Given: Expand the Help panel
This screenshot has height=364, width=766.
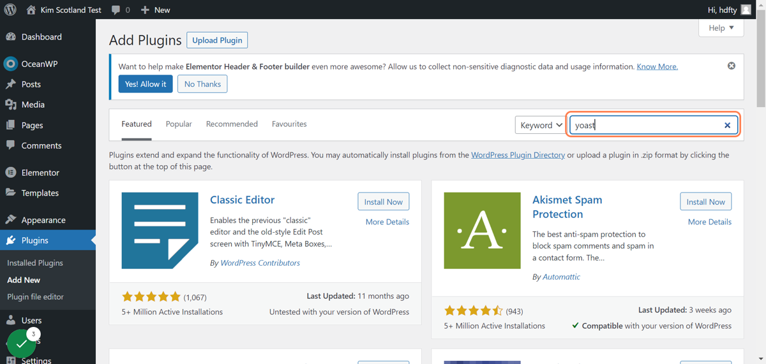Looking at the screenshot, I should tap(721, 28).
